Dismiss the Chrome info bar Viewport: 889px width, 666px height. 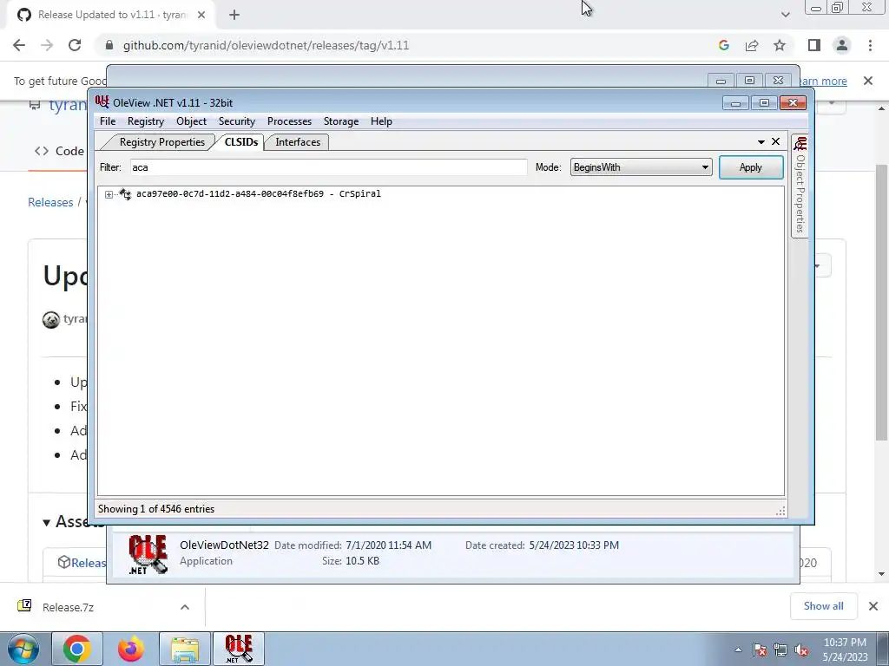[868, 81]
